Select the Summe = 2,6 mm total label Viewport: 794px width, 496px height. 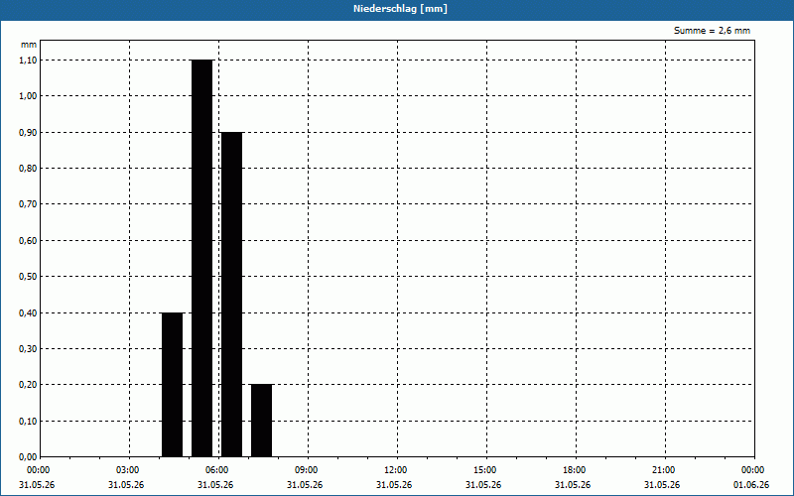[x=712, y=31]
